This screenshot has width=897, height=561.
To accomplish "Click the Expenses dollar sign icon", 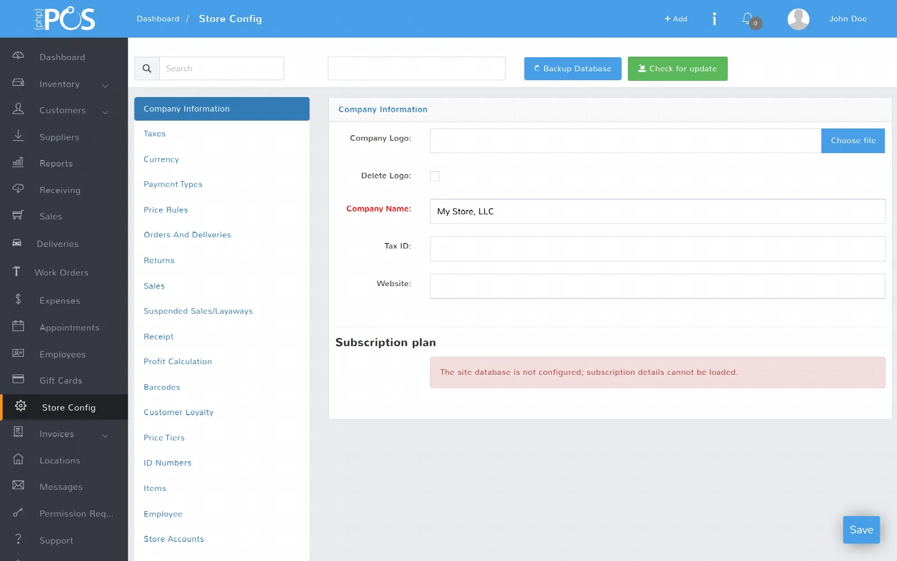I will pyautogui.click(x=19, y=299).
